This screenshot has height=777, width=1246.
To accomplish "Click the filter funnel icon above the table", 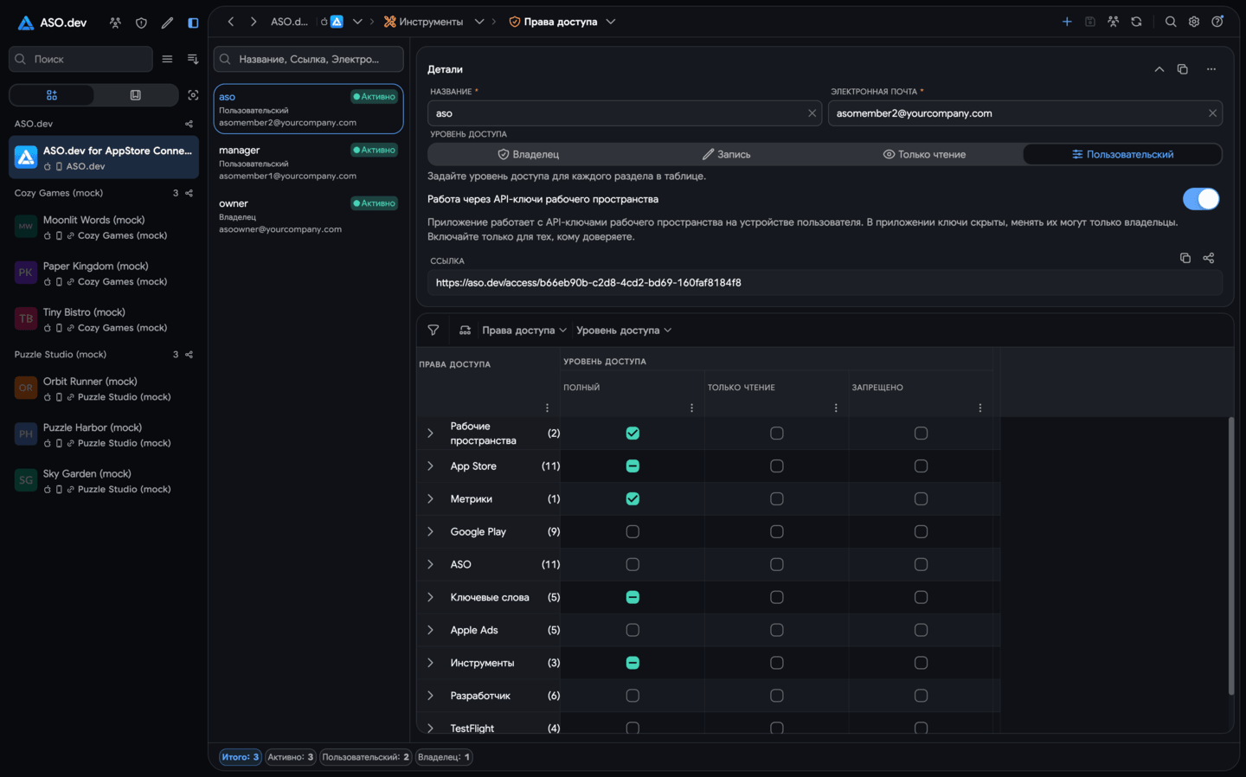I will point(434,330).
